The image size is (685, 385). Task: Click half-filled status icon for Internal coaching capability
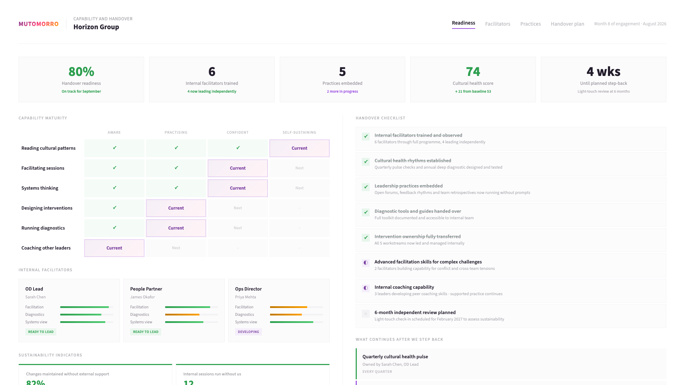pyautogui.click(x=365, y=288)
